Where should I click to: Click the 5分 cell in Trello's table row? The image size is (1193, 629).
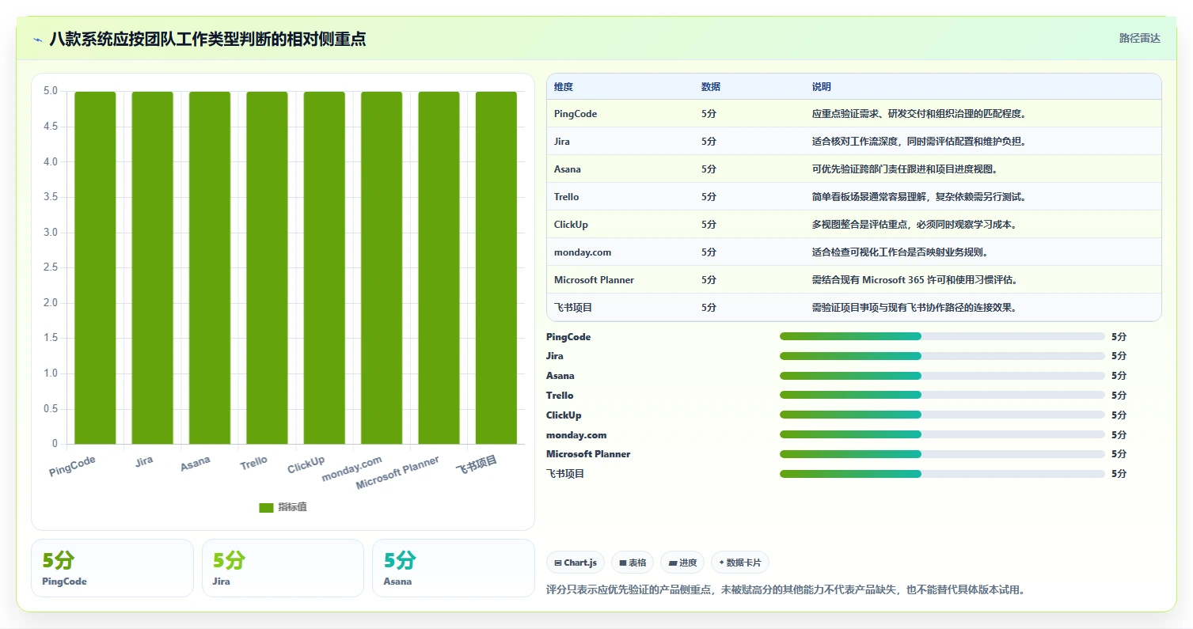coord(709,197)
